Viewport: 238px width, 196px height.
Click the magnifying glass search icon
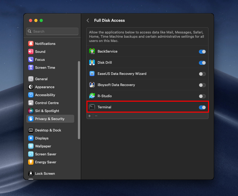point(30,31)
